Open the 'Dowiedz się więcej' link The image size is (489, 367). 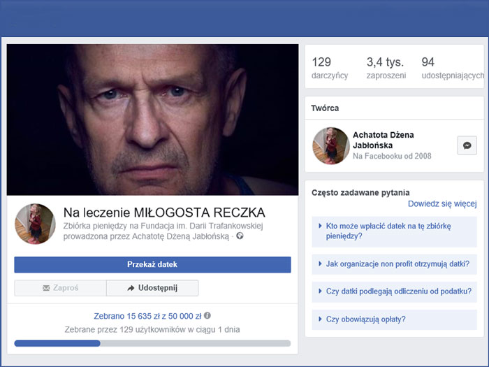tap(442, 204)
